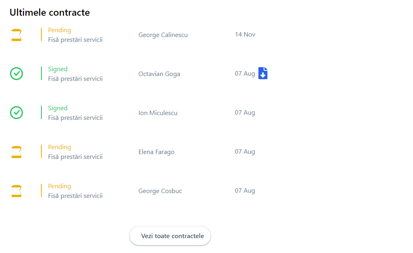Image resolution: width=413 pixels, height=253 pixels.
Task: Select the name Octavian Goga
Action: click(159, 74)
